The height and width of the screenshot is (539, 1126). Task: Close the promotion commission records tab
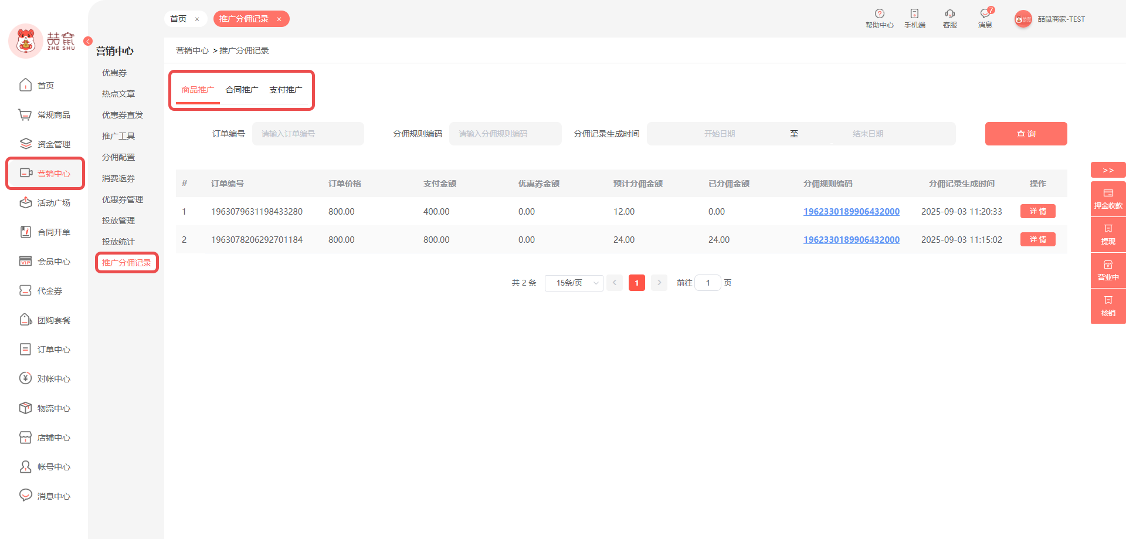pyautogui.click(x=279, y=19)
